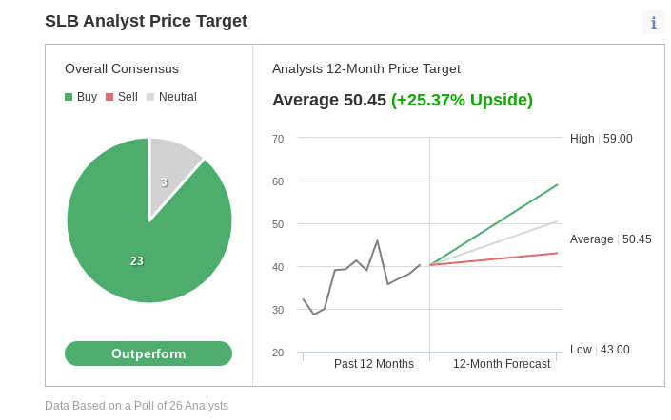Click the Sell legend label
The image size is (671, 420).
coord(128,97)
